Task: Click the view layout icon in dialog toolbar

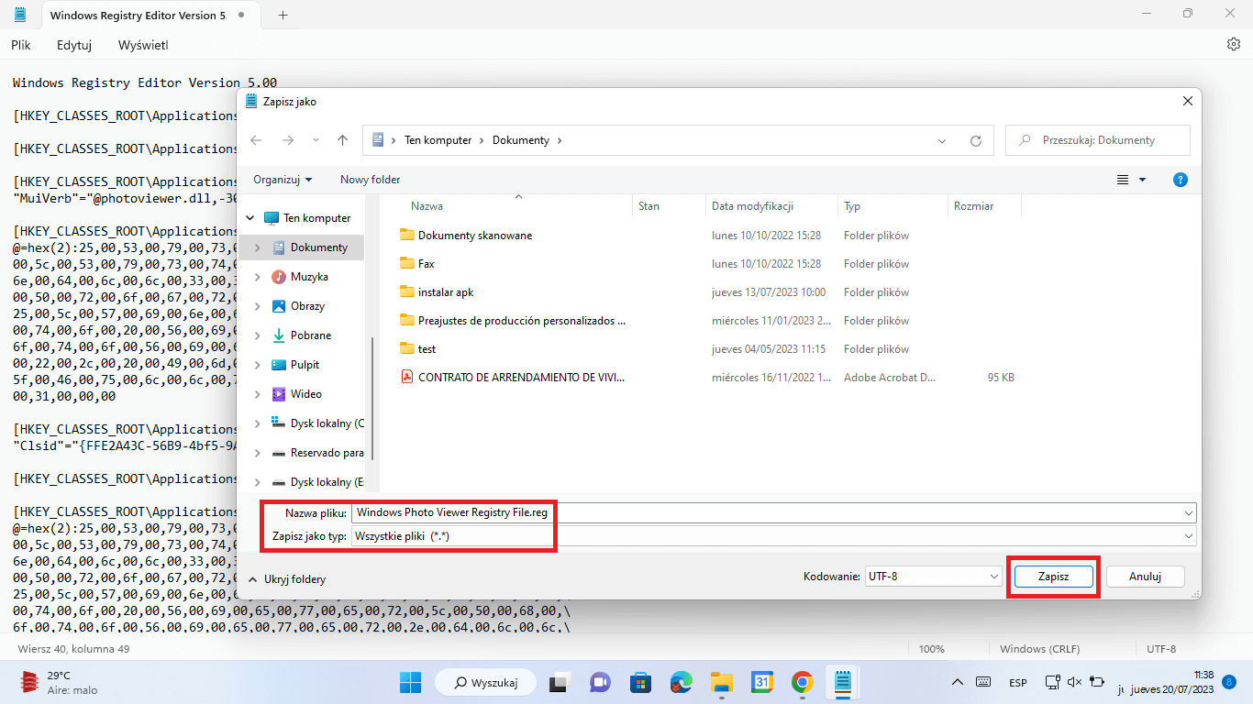Action: click(1123, 180)
